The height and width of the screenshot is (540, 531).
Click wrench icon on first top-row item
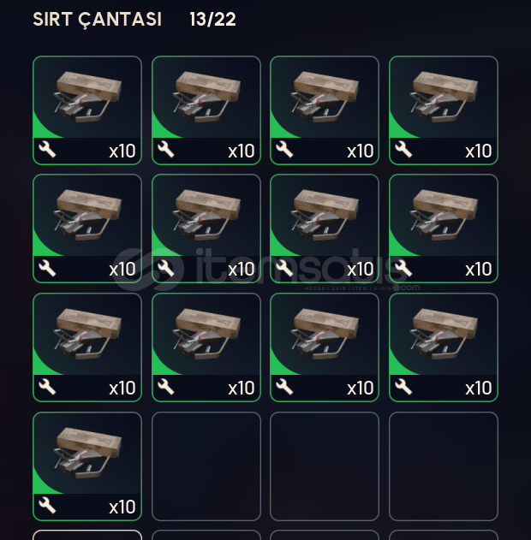pos(47,150)
